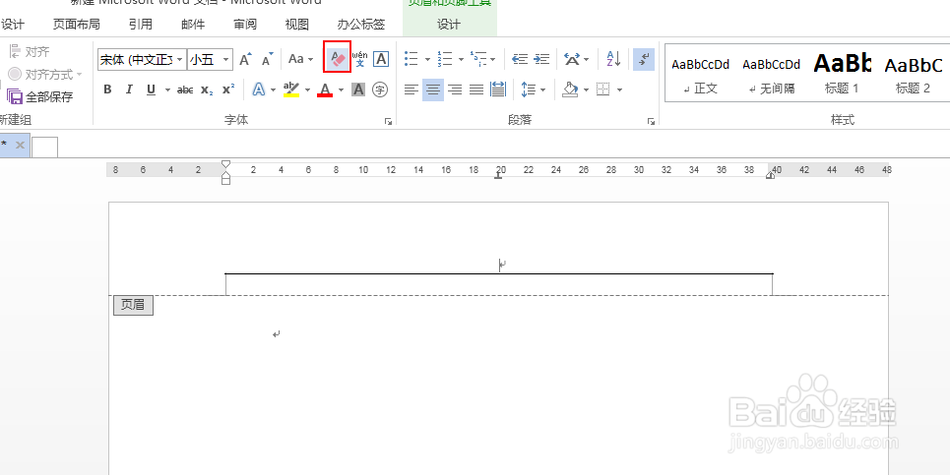The height and width of the screenshot is (475, 950).
Task: Open the 引用 tab
Action: point(141,25)
